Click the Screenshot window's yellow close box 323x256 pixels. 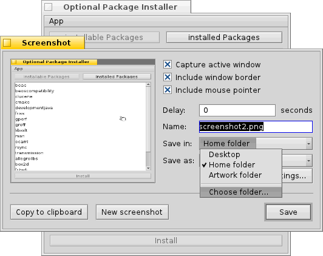click(7, 43)
